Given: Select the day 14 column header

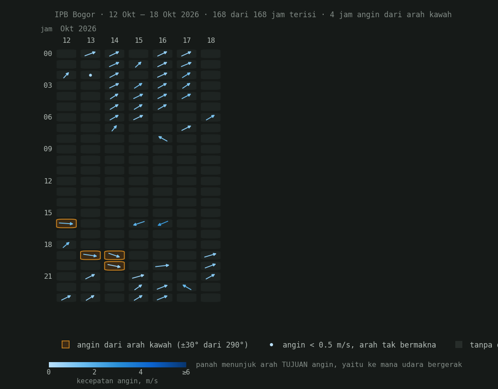Looking at the screenshot, I should pyautogui.click(x=114, y=41).
